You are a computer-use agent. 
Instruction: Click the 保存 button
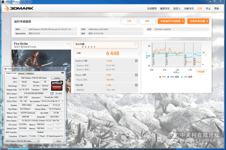click(147, 21)
